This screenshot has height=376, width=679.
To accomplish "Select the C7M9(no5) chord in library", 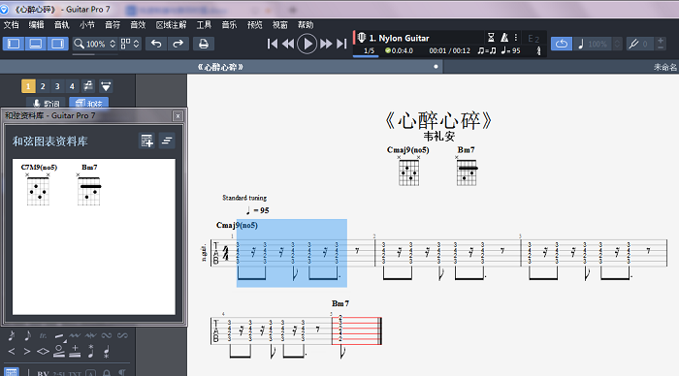I will (x=39, y=184).
